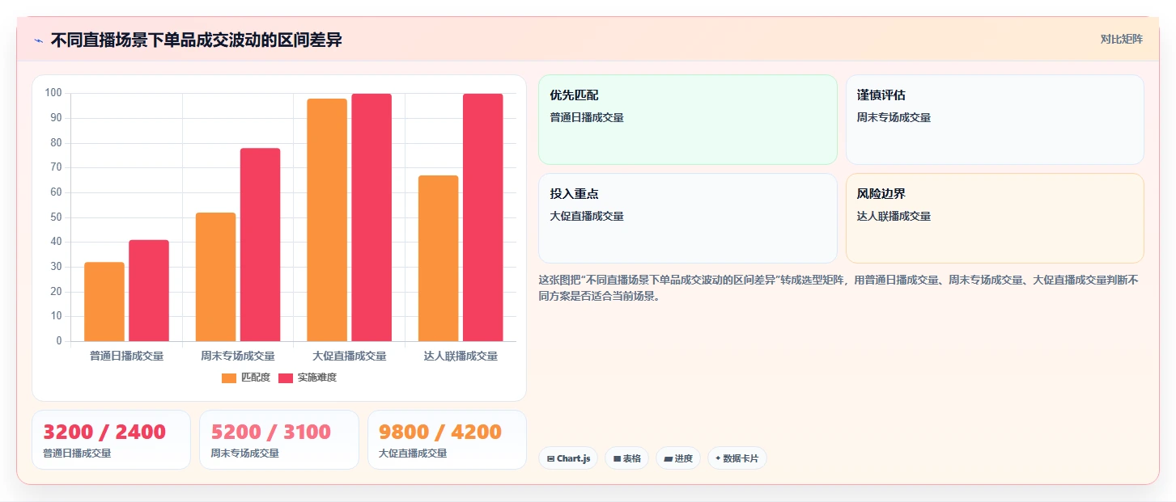This screenshot has width=1176, height=502.
Task: Select the 进度 tag chip
Action: click(x=678, y=458)
